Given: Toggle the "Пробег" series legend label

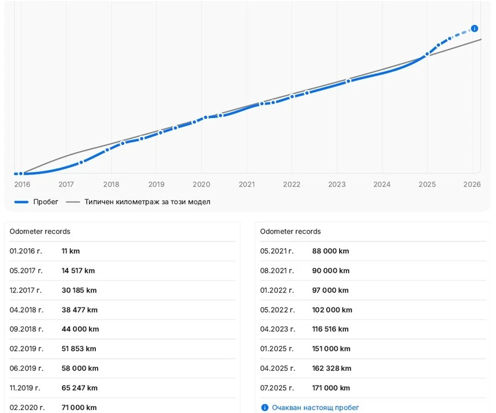Looking at the screenshot, I should pyautogui.click(x=46, y=202).
